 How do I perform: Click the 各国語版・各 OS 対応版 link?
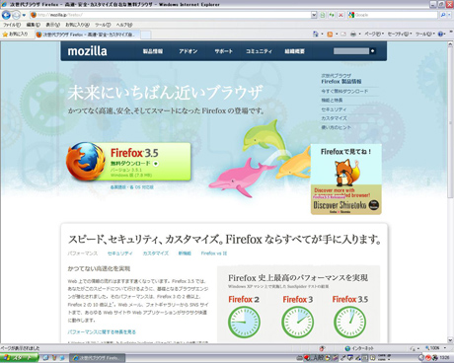pyautogui.click(x=131, y=187)
